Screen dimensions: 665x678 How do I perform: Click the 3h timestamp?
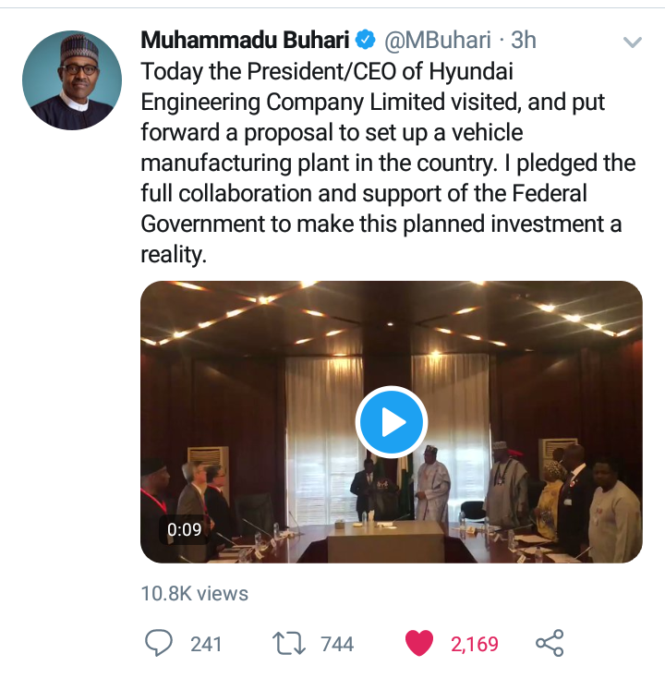pyautogui.click(x=524, y=41)
